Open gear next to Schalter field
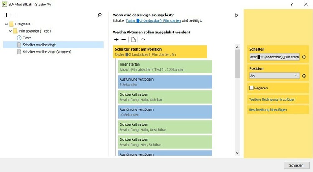The height and width of the screenshot is (172, 313). click(304, 57)
